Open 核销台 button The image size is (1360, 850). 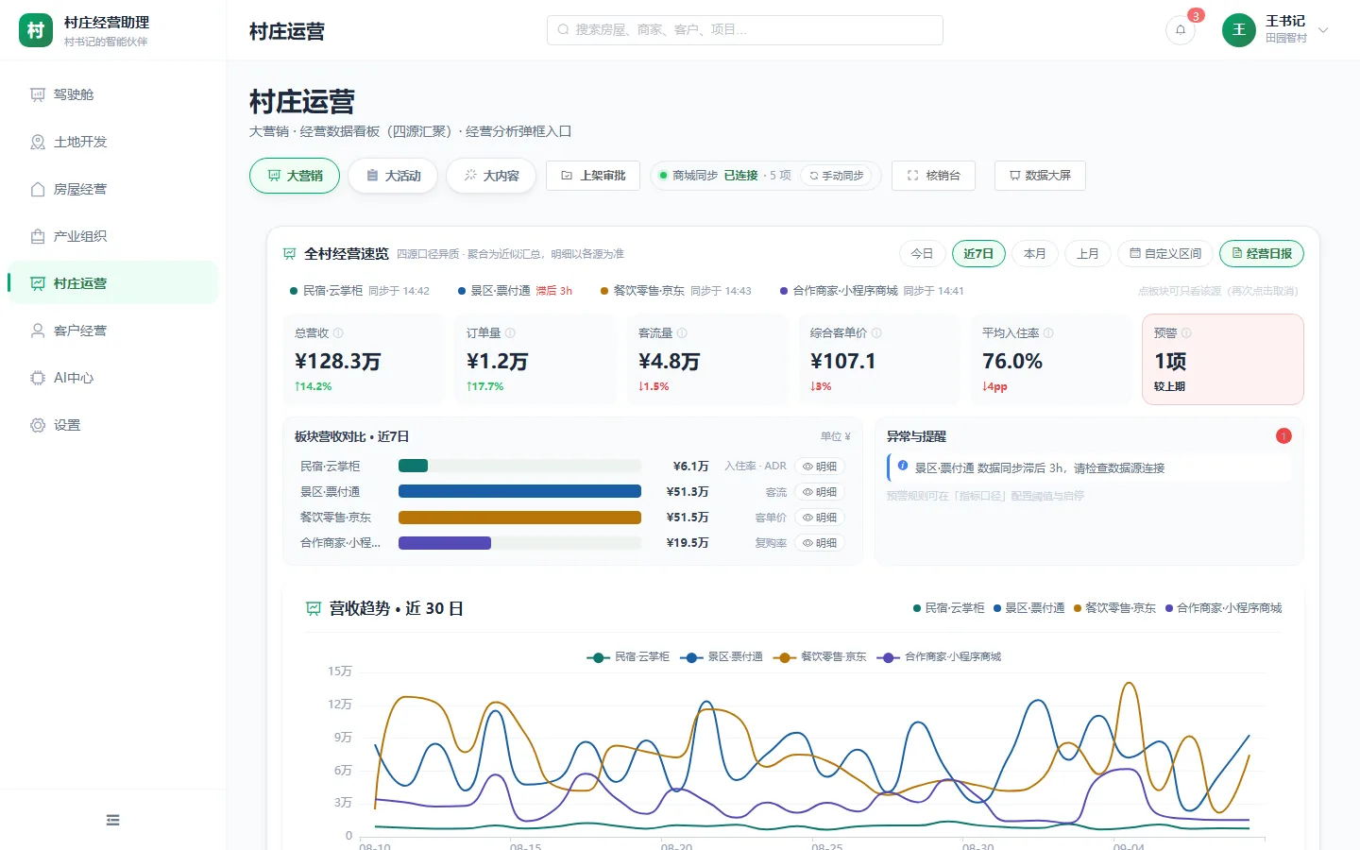(933, 176)
